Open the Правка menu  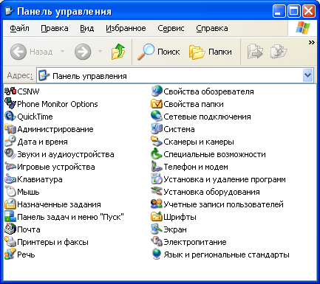click(x=55, y=28)
